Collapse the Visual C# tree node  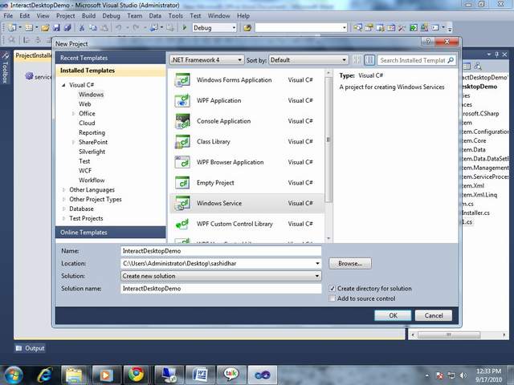pyautogui.click(x=63, y=85)
